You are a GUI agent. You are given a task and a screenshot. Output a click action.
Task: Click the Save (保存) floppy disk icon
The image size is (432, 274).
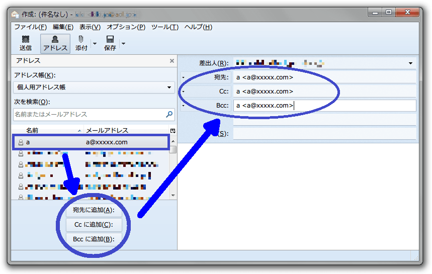[110, 43]
